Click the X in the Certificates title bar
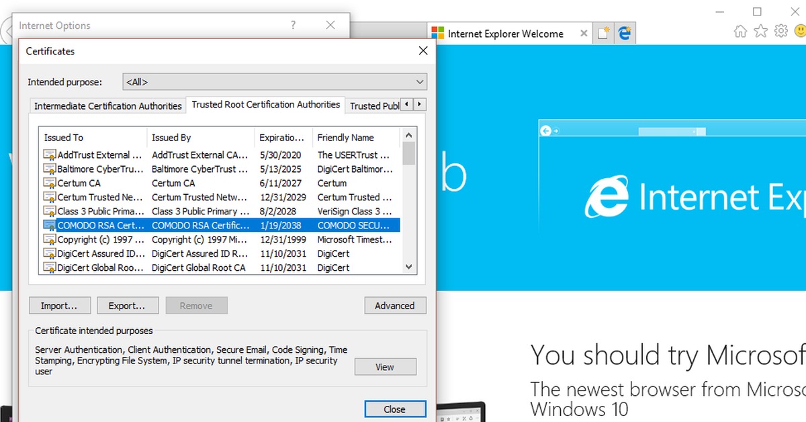Image resolution: width=806 pixels, height=422 pixels. 423,51
